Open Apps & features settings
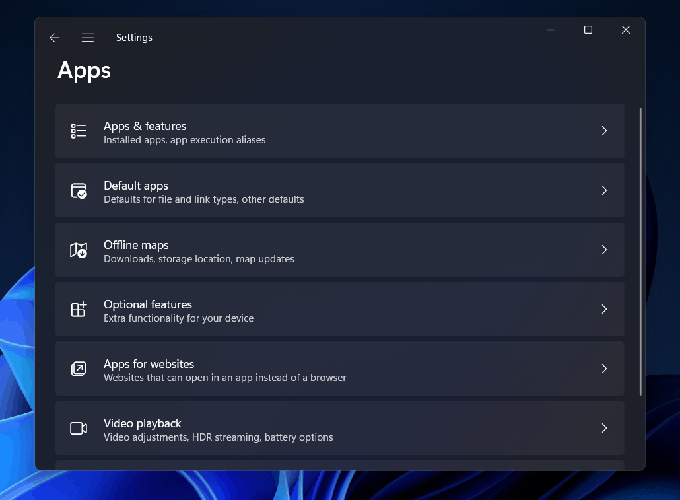 click(x=340, y=131)
